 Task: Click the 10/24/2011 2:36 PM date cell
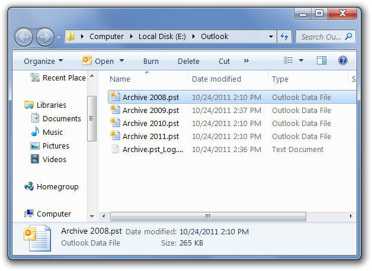(x=226, y=150)
